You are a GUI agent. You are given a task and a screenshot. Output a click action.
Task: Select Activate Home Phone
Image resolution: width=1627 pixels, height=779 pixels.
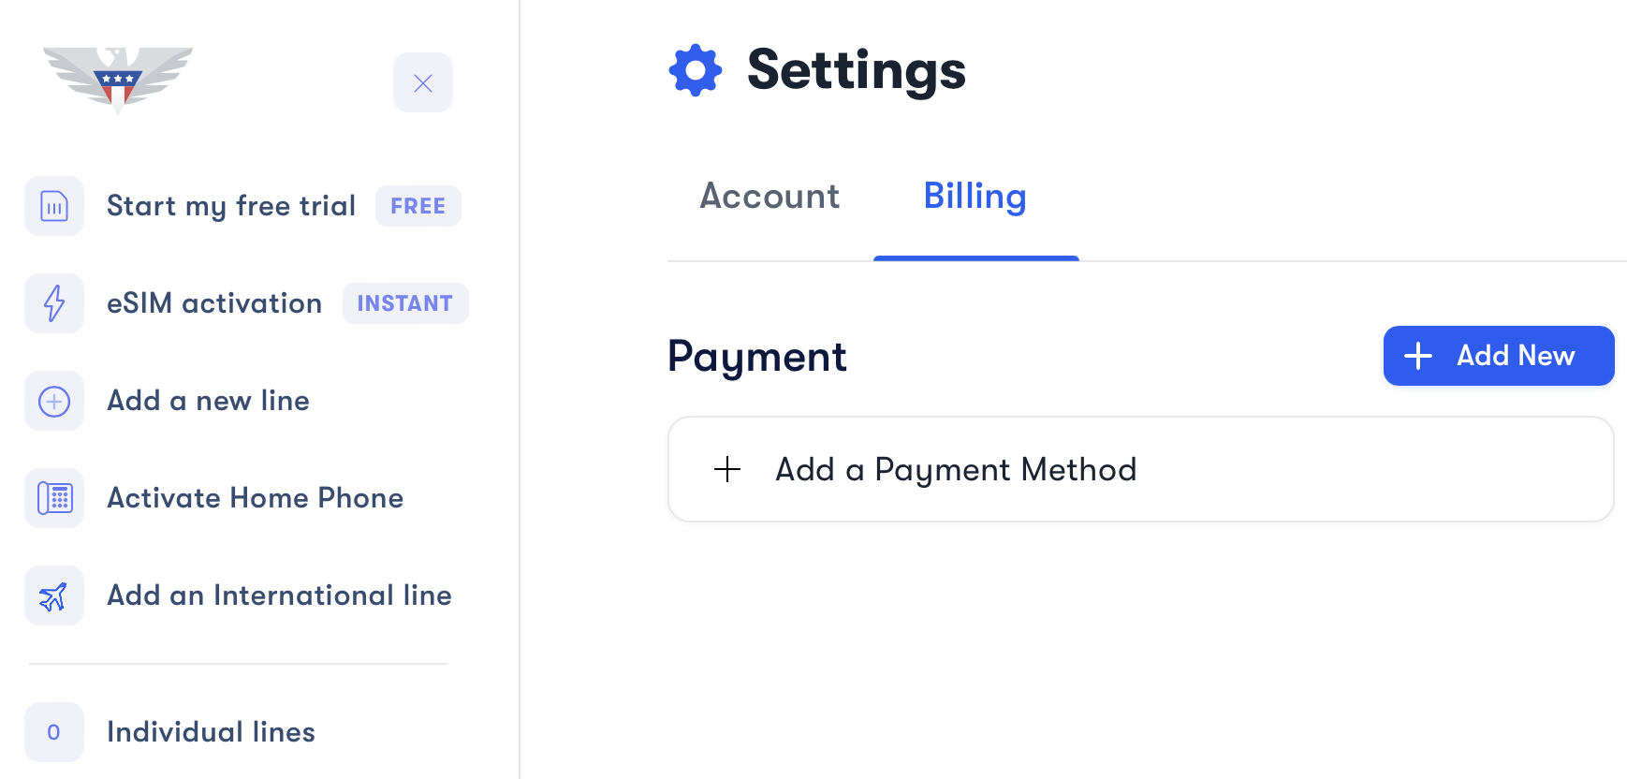pos(255,498)
